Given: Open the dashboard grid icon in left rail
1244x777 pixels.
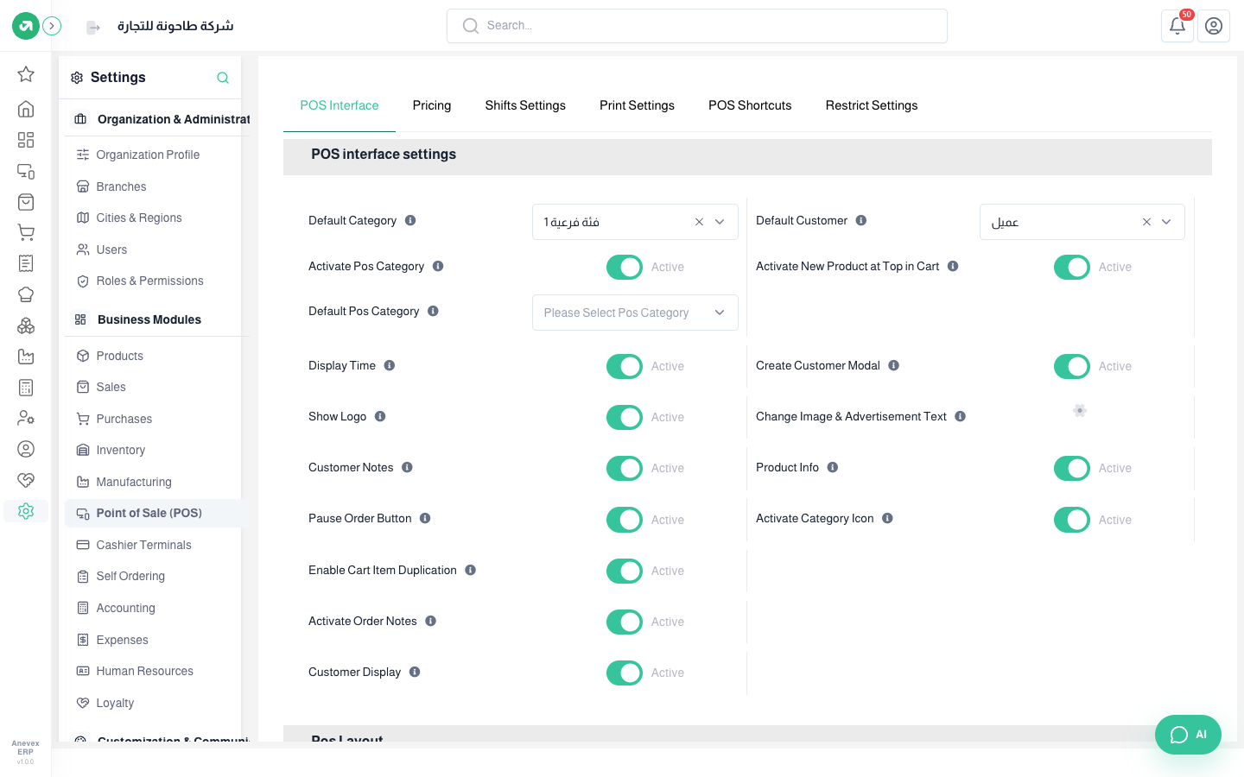Looking at the screenshot, I should point(26,140).
